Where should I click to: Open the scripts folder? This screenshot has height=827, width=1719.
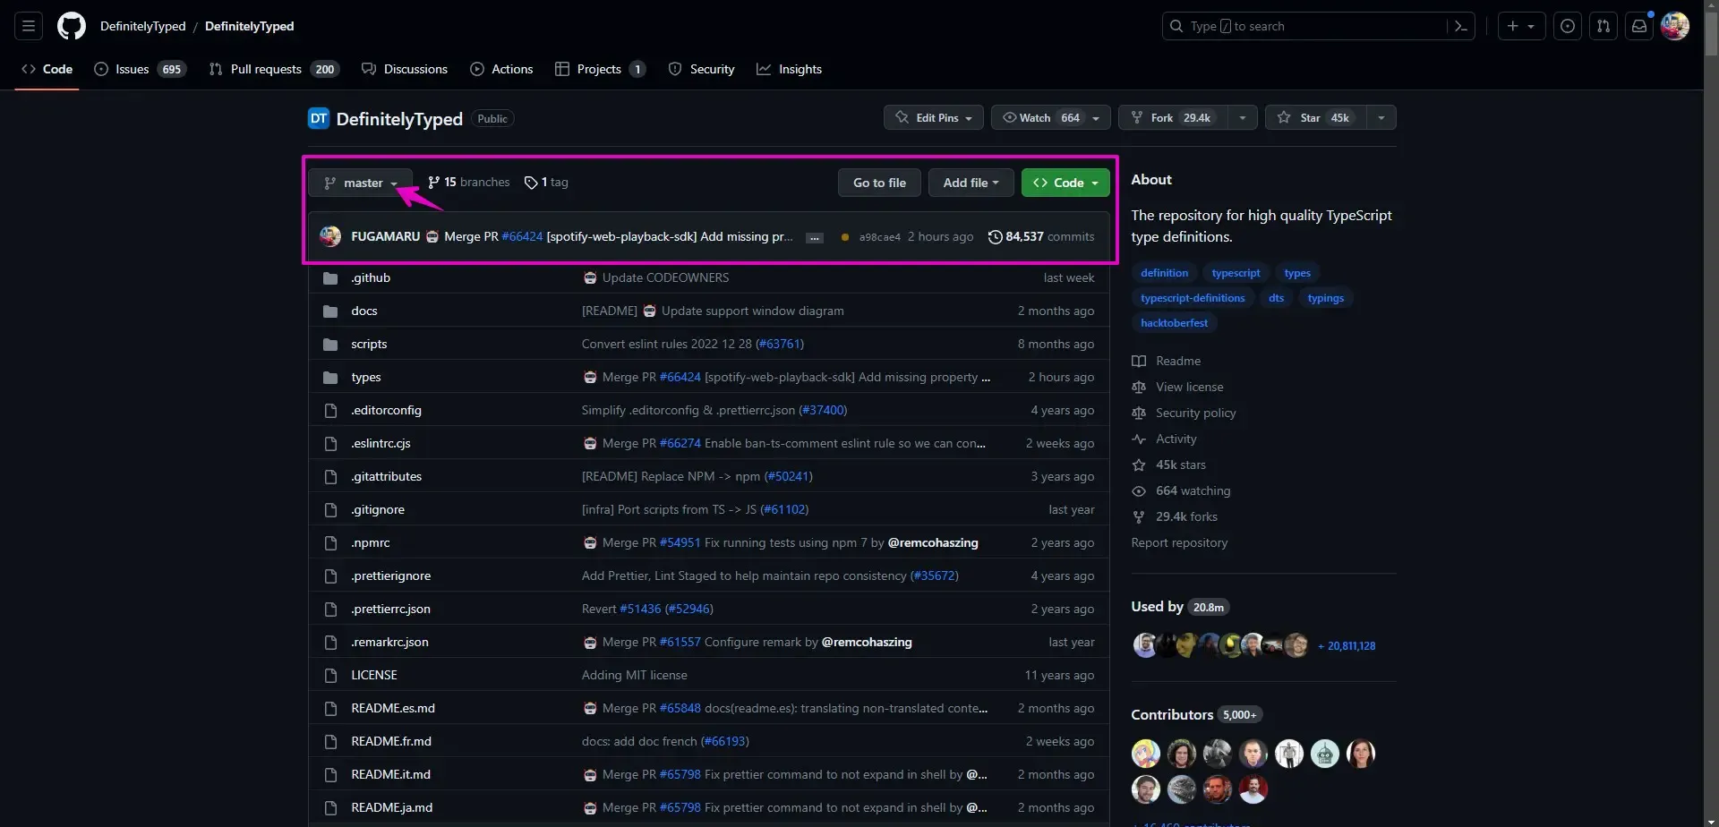(x=369, y=344)
